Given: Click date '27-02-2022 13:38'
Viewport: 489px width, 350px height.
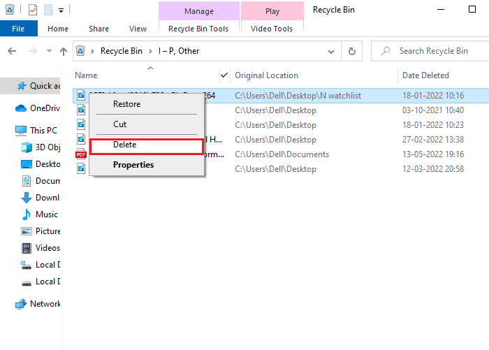Looking at the screenshot, I should coord(433,140).
